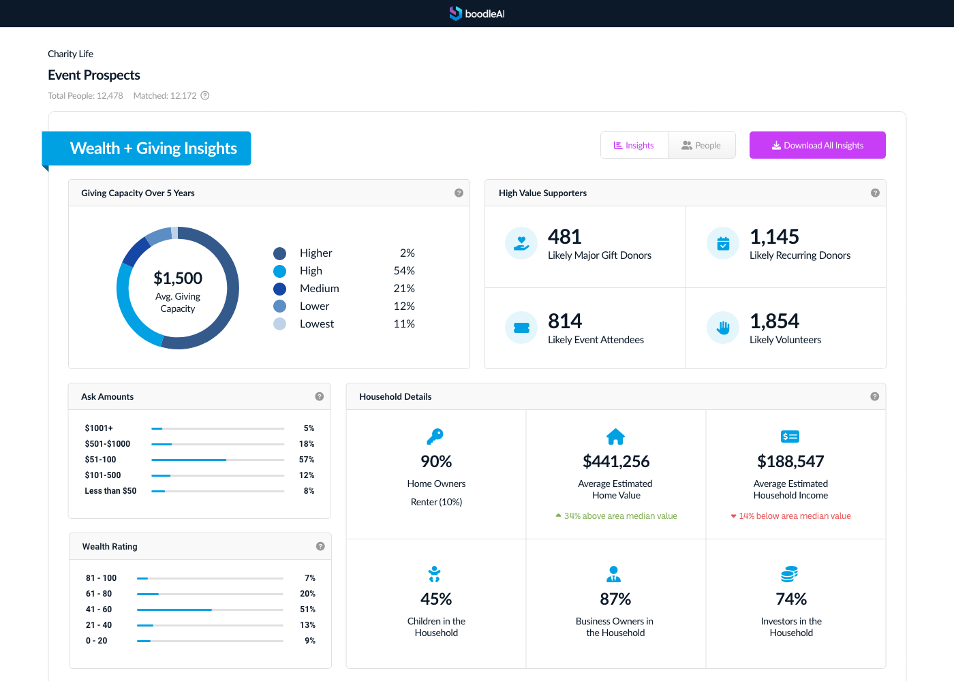Click the $1001+ ask amount bar
The image size is (954, 681).
[x=218, y=428]
